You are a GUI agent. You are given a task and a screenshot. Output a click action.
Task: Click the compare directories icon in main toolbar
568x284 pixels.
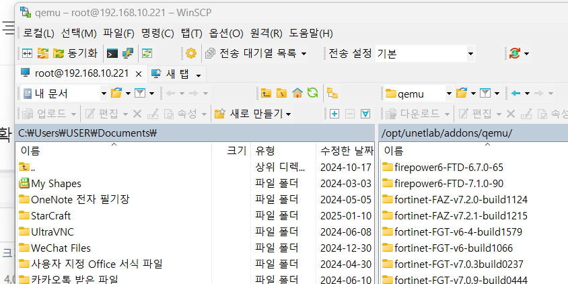pos(27,54)
